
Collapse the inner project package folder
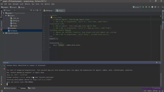tap(6, 16)
